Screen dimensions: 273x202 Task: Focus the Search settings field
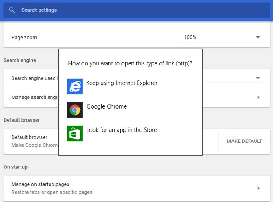coord(137,10)
